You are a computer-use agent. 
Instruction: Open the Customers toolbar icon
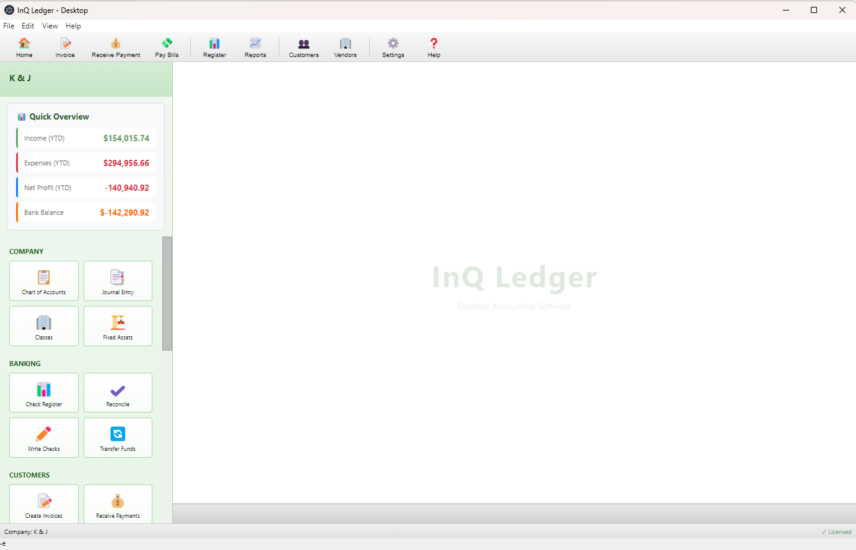click(x=304, y=47)
